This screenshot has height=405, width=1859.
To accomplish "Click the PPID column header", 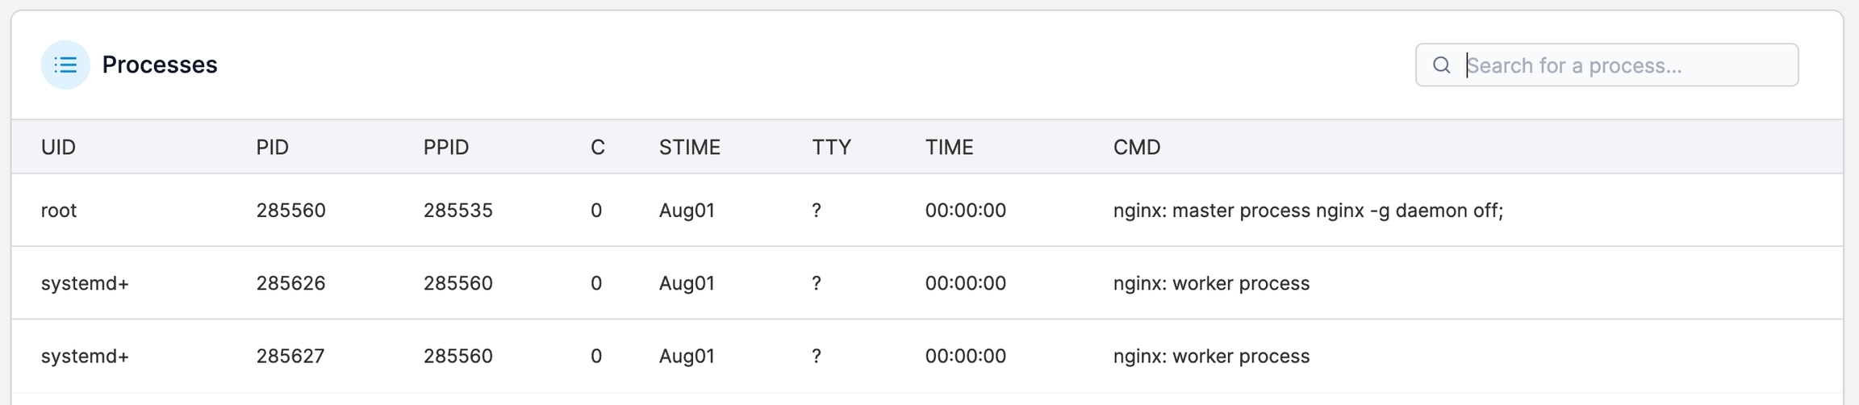I will click(445, 147).
